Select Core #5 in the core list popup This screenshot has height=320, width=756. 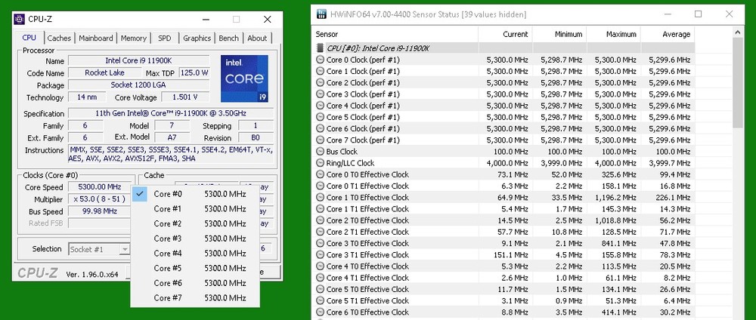click(195, 268)
